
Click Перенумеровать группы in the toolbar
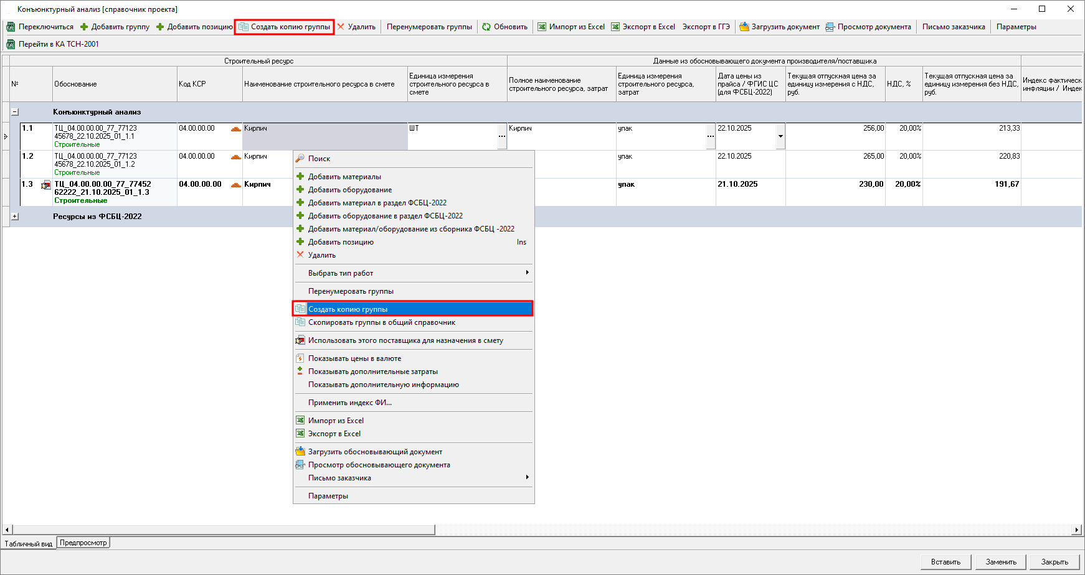[429, 27]
